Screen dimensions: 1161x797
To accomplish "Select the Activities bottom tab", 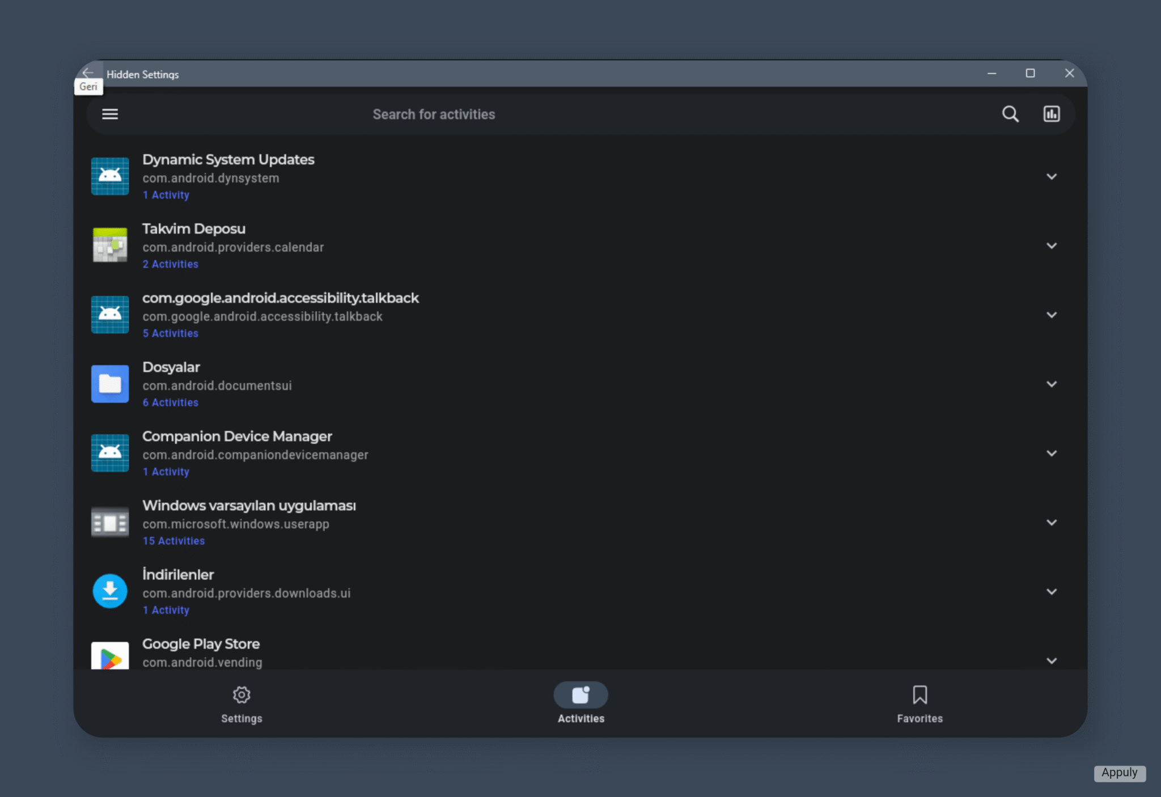I will 580,704.
